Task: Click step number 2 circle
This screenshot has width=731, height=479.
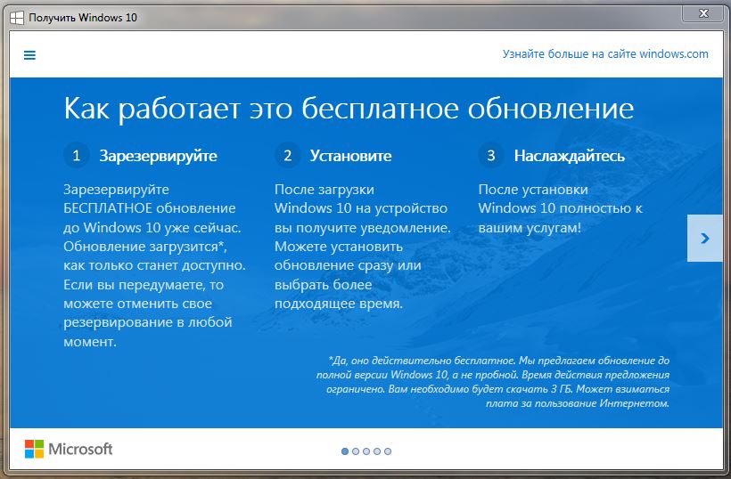Action: [x=288, y=155]
